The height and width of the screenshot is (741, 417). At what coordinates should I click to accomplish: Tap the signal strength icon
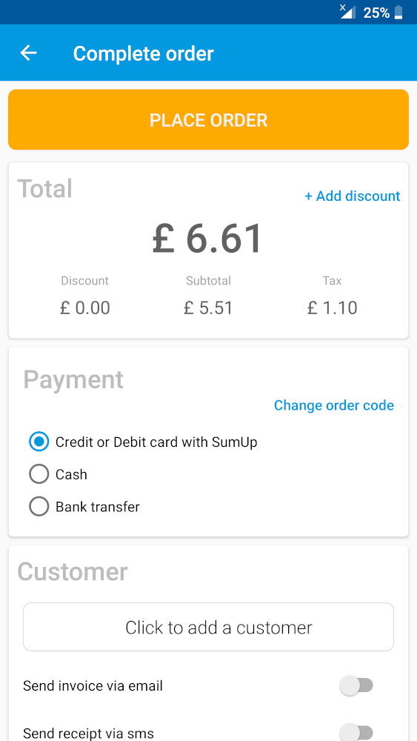pos(347,12)
